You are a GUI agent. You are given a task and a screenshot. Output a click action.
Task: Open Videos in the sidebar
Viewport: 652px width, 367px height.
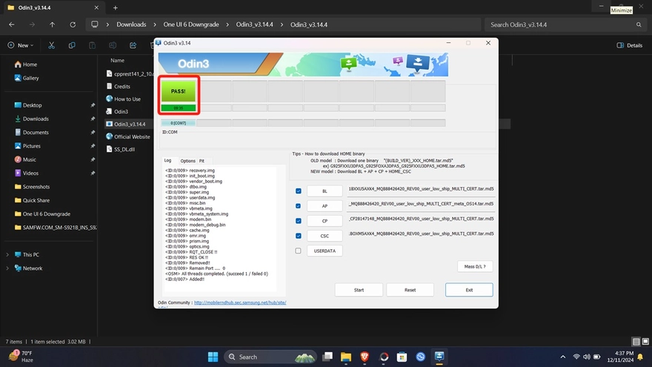(x=27, y=173)
